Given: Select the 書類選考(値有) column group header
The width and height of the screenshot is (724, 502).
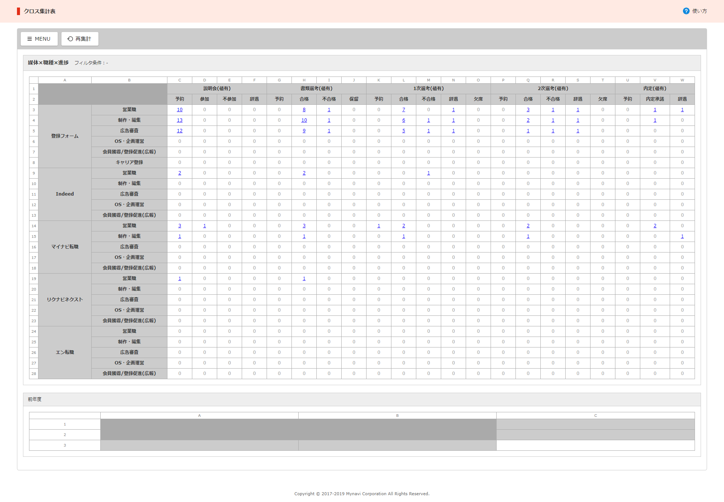Looking at the screenshot, I should [x=316, y=89].
